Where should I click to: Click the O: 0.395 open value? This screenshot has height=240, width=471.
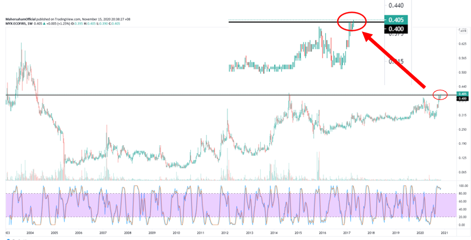pyautogui.click(x=77, y=23)
